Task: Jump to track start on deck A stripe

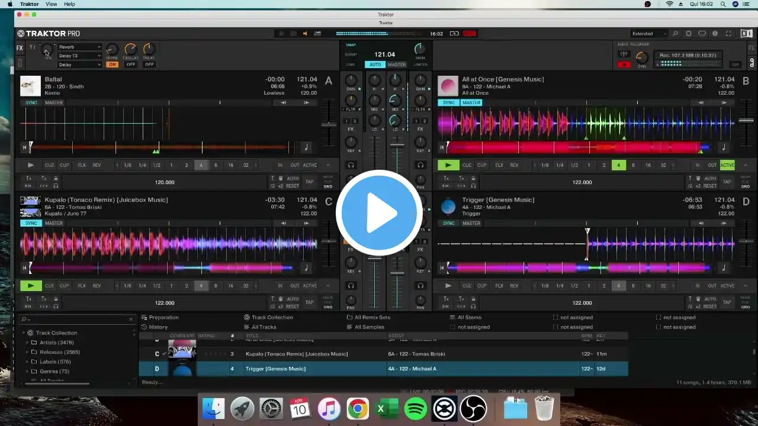Action: 25,147
